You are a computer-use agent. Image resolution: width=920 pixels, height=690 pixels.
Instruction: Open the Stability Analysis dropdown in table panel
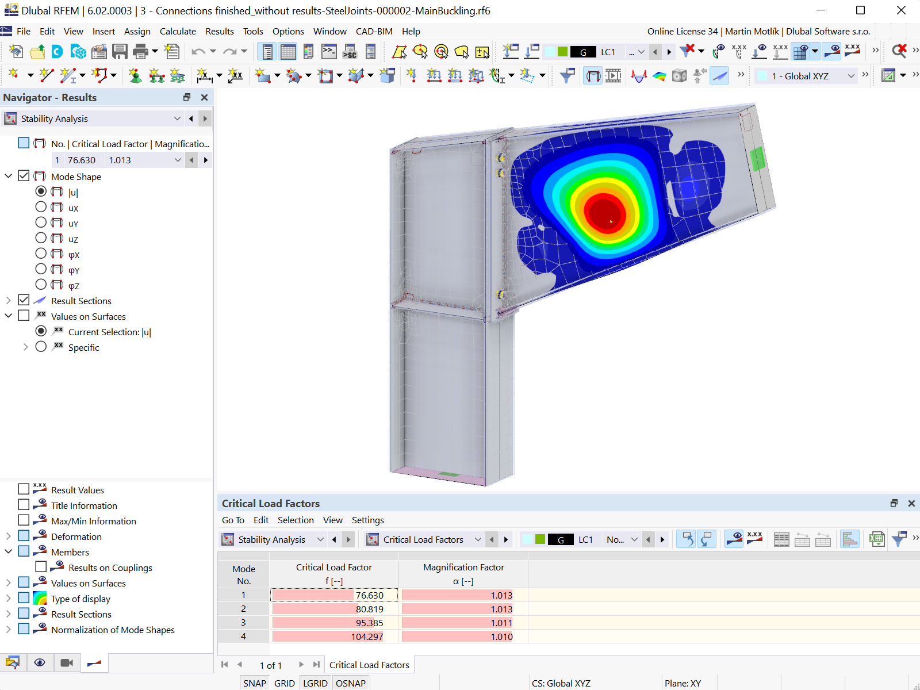click(320, 539)
